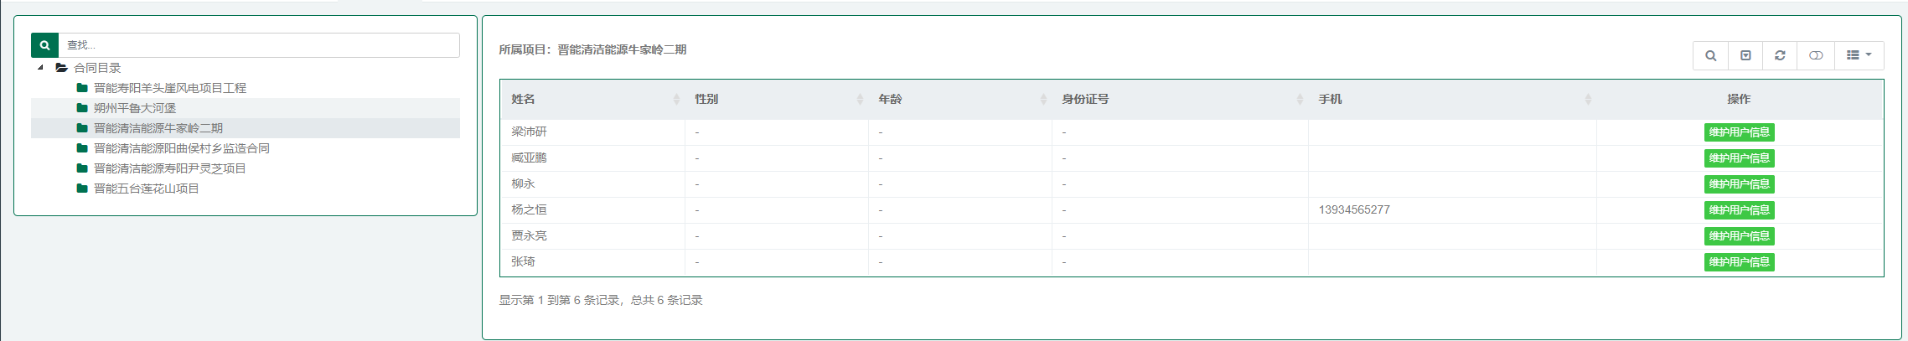Select the 晋能寿阳羊头崖风电项目工程 folder
The width and height of the screenshot is (1908, 341).
170,88
